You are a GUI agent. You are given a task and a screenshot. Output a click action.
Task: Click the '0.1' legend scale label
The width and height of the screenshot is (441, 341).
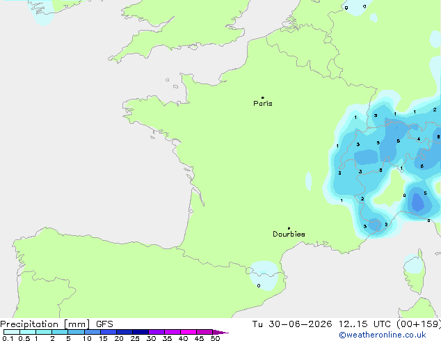tap(8, 338)
